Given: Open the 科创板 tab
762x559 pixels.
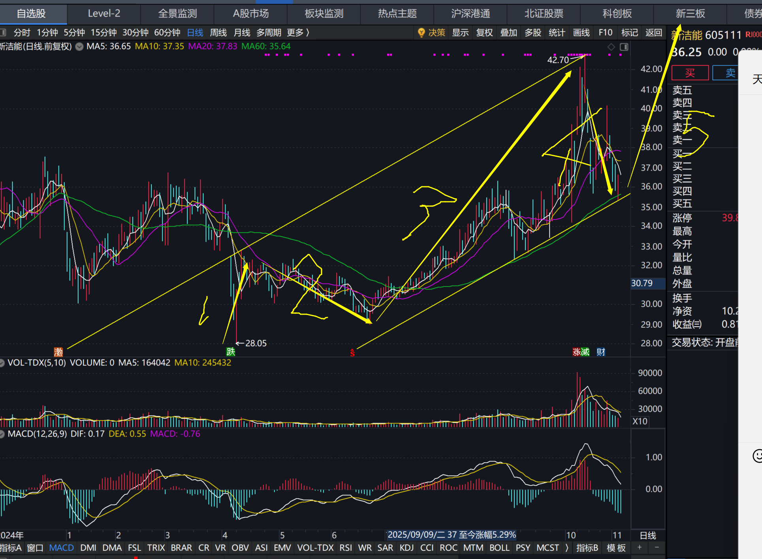Looking at the screenshot, I should coord(617,13).
